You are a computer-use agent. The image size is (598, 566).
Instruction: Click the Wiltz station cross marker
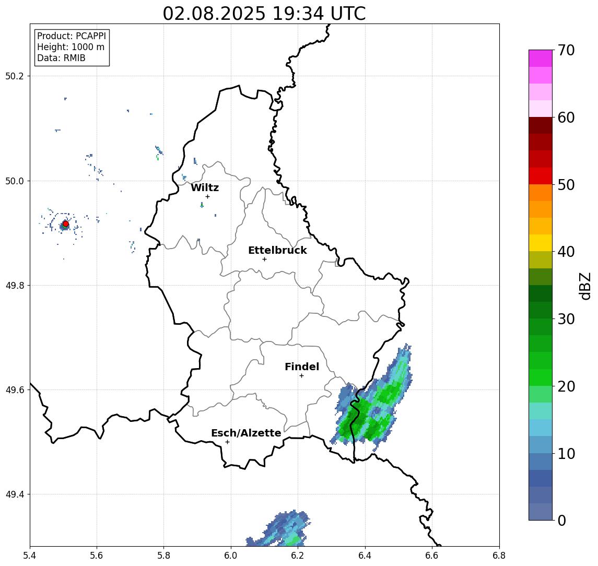coord(207,196)
